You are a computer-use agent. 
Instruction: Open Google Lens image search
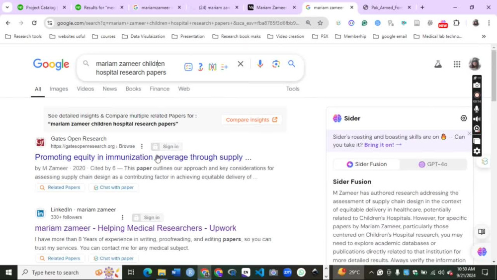(x=276, y=64)
